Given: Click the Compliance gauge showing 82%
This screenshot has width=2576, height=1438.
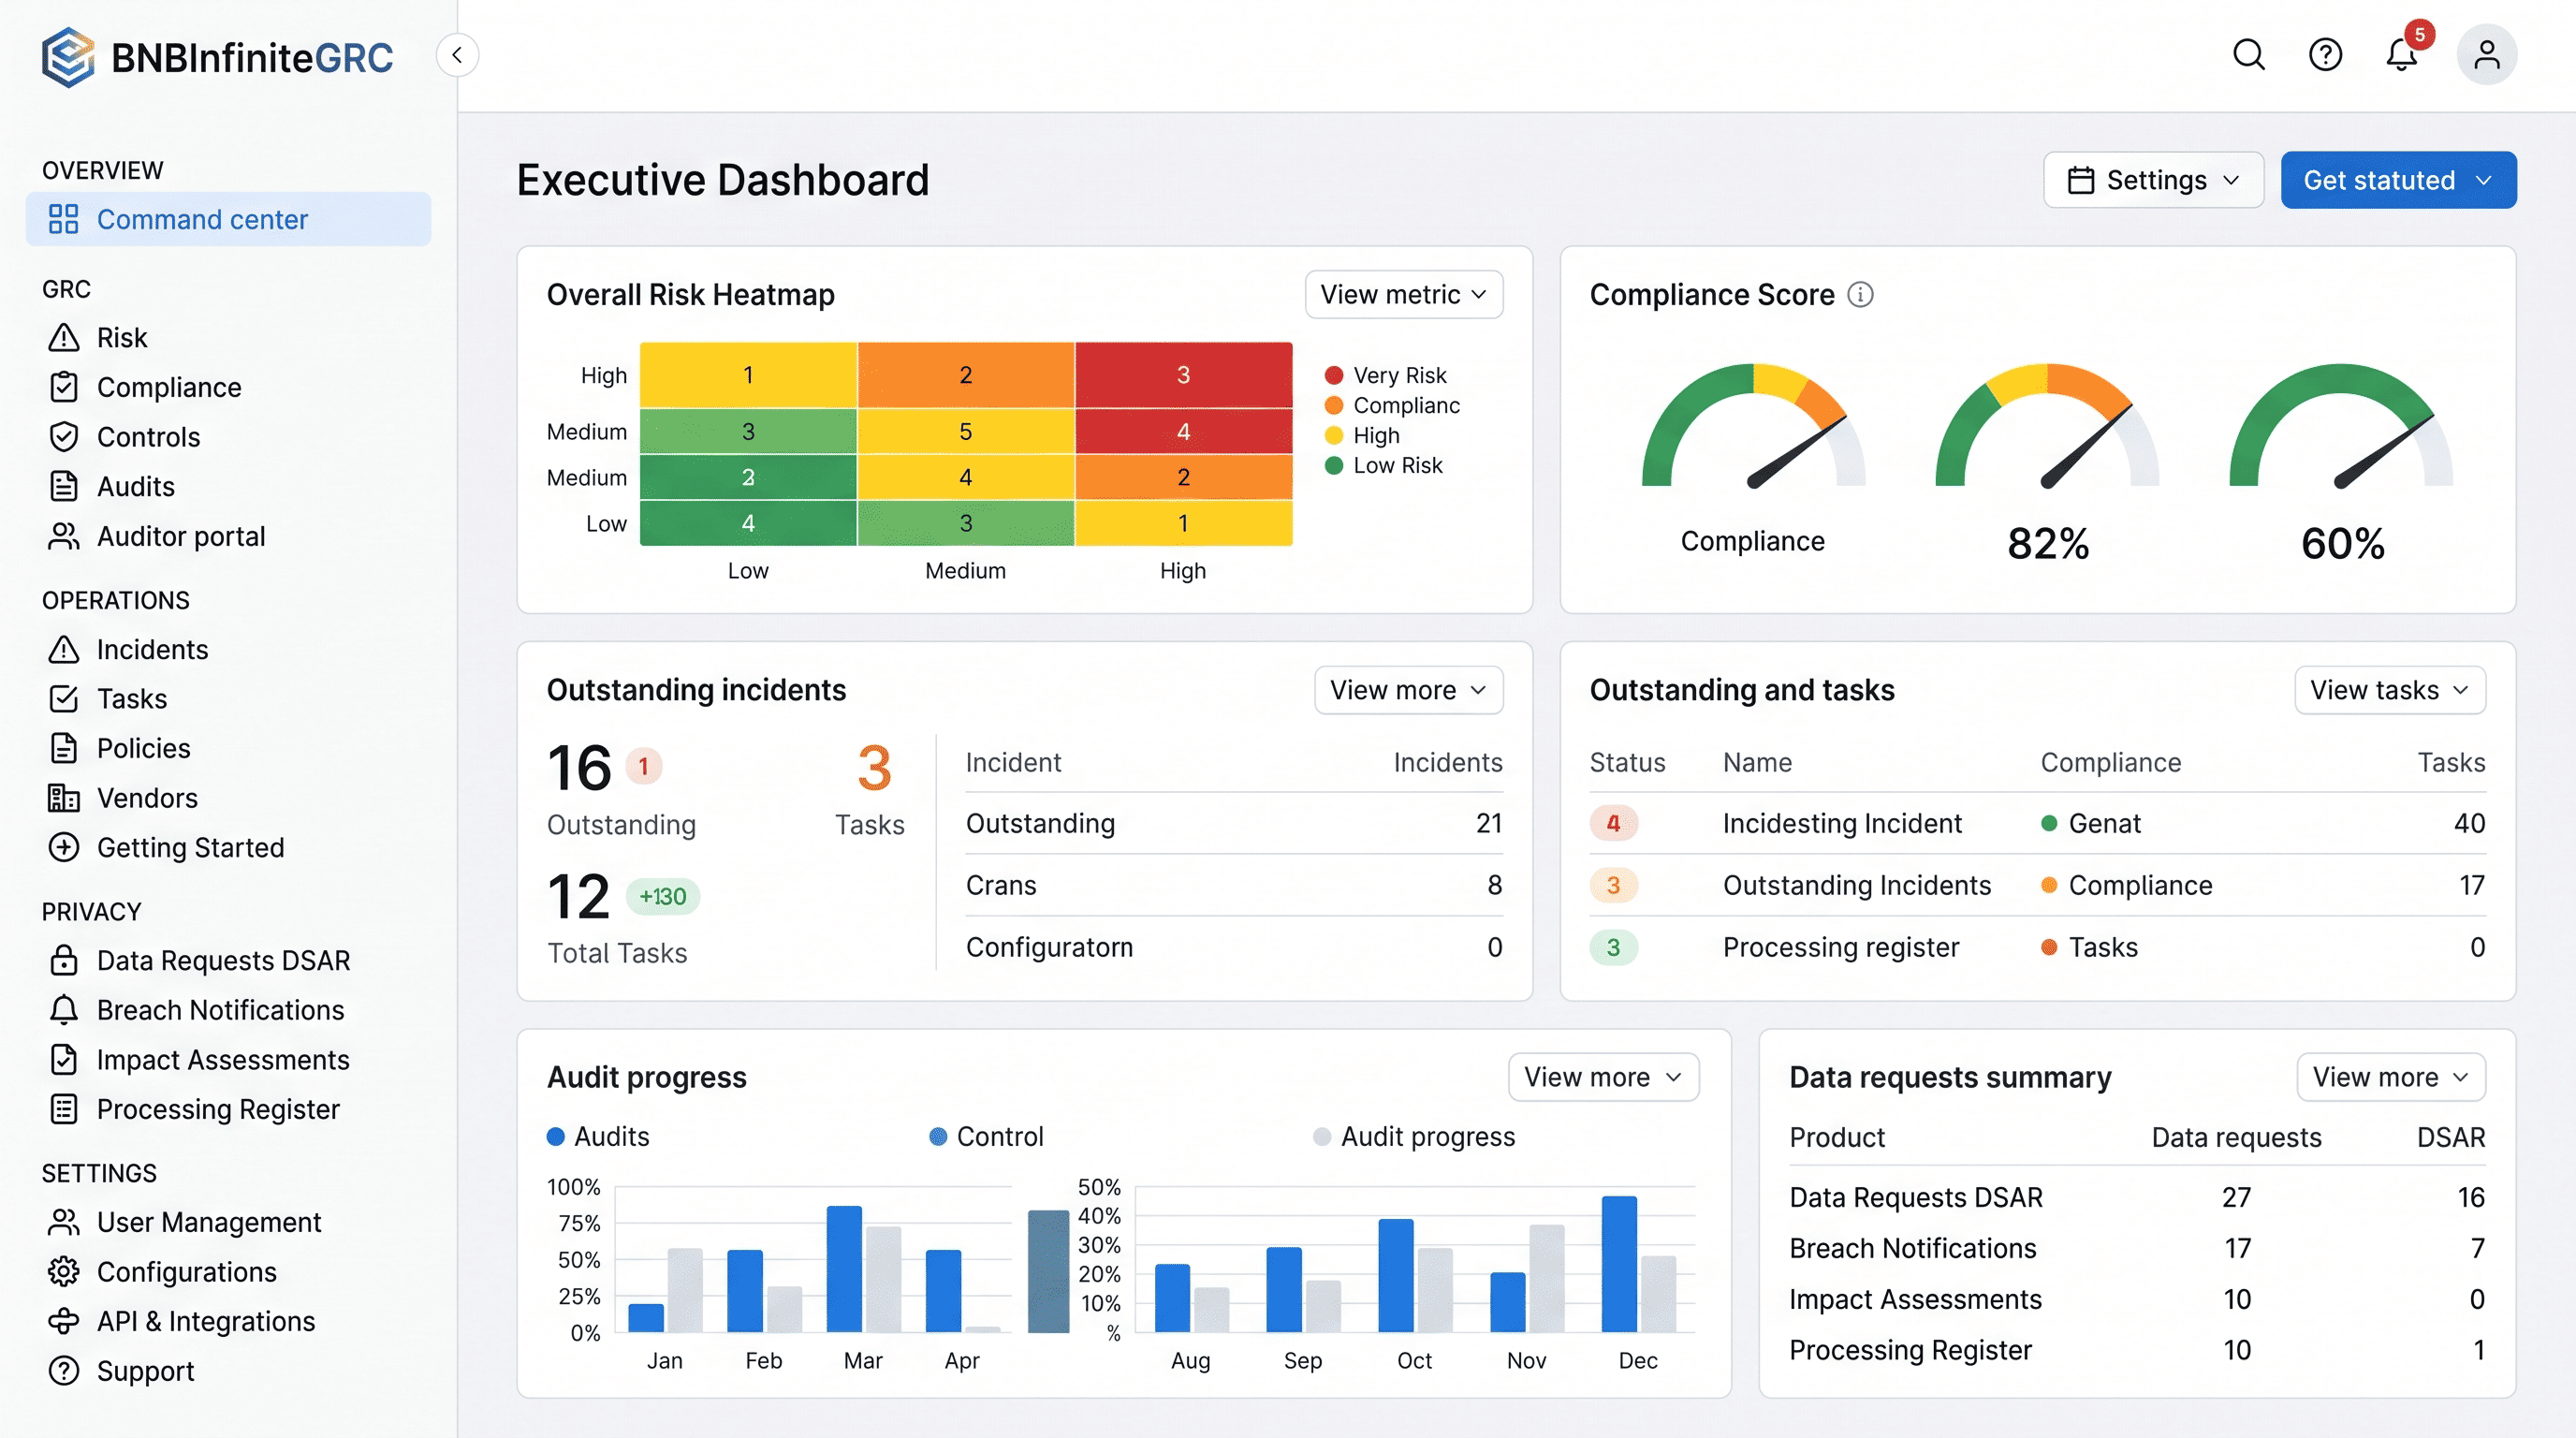Looking at the screenshot, I should coord(2046,460).
